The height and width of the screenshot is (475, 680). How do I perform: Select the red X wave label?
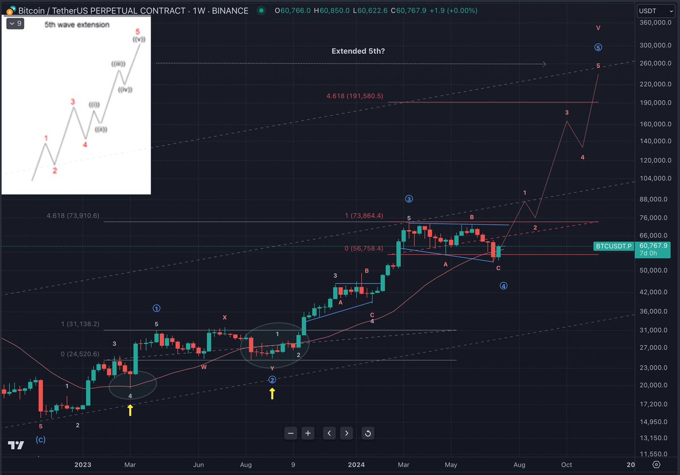pyautogui.click(x=224, y=317)
